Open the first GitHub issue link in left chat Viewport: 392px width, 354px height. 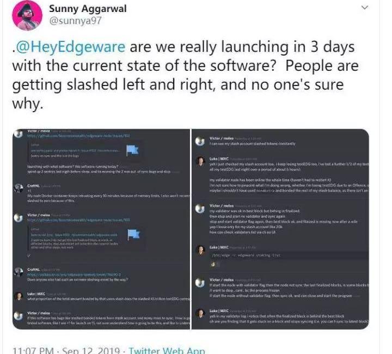click(77, 136)
